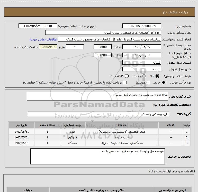This screenshot has width=198, height=192.
Task: Click the price validity date 1402/06/30
Action: coord(141,55)
